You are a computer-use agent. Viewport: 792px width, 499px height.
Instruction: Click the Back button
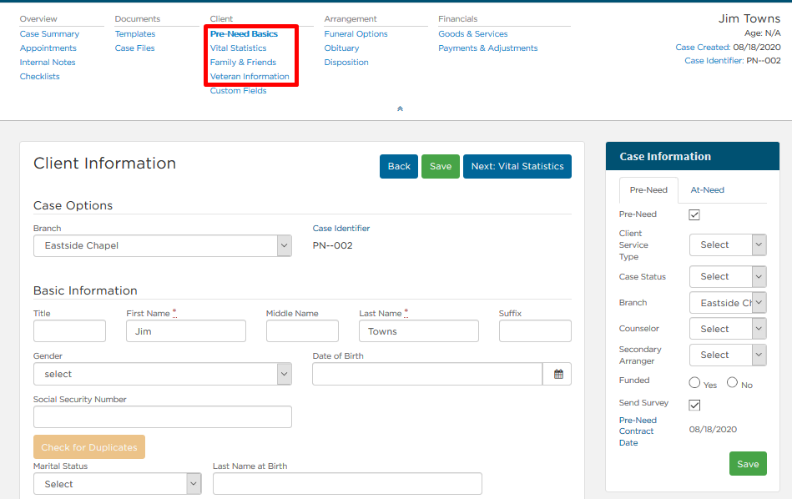399,166
